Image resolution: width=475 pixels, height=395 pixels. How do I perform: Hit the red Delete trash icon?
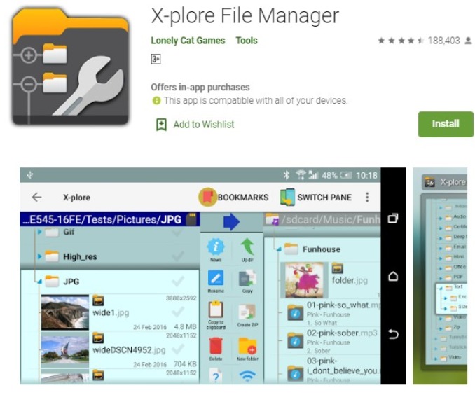[216, 345]
